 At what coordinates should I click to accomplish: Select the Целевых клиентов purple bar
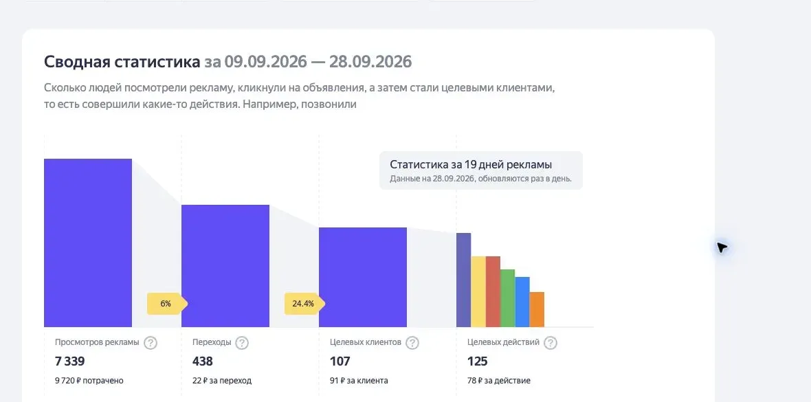point(363,278)
